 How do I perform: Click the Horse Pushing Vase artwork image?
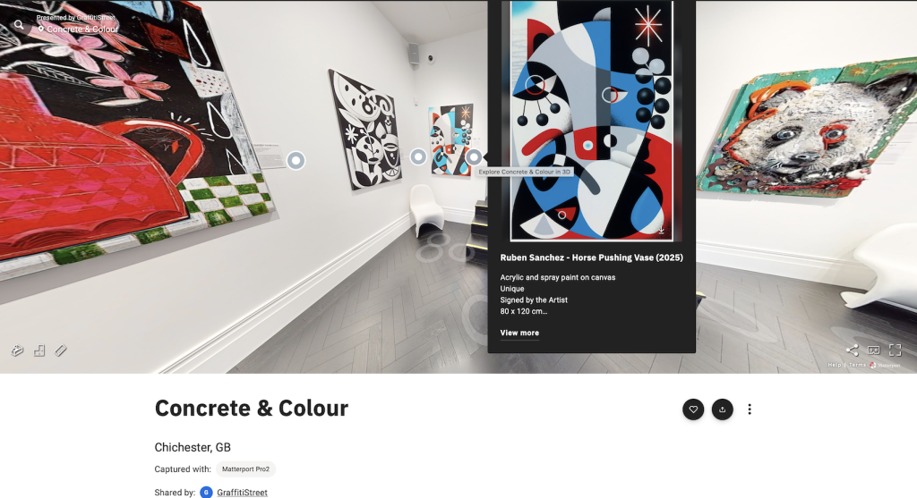click(x=591, y=121)
